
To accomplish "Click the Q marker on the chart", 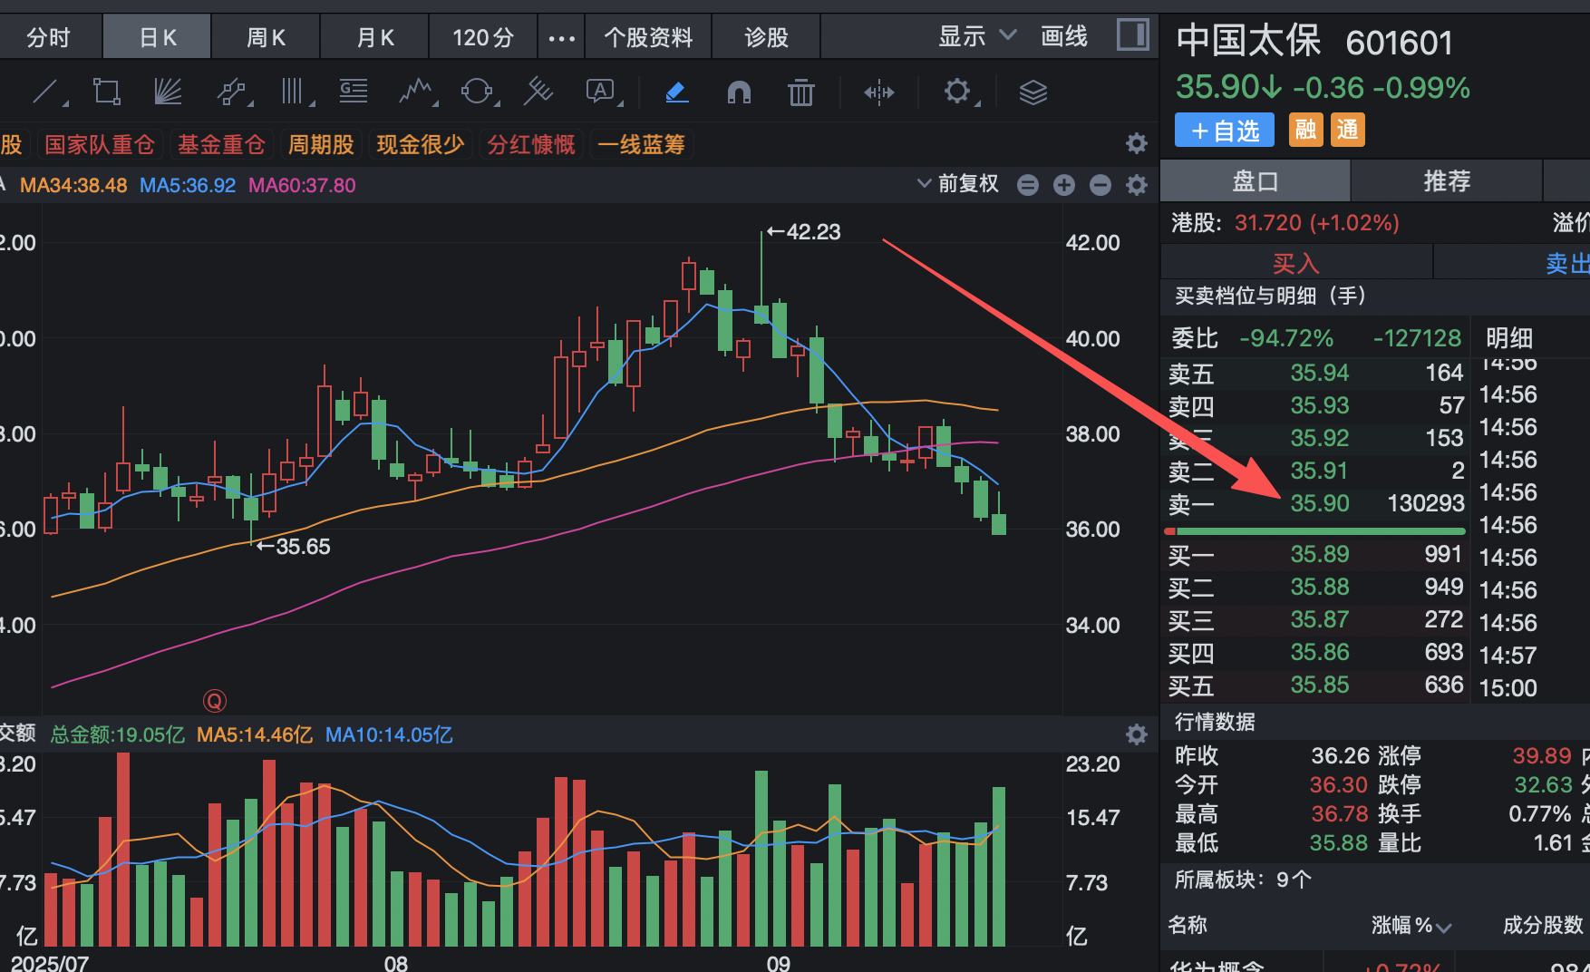I will [x=215, y=700].
